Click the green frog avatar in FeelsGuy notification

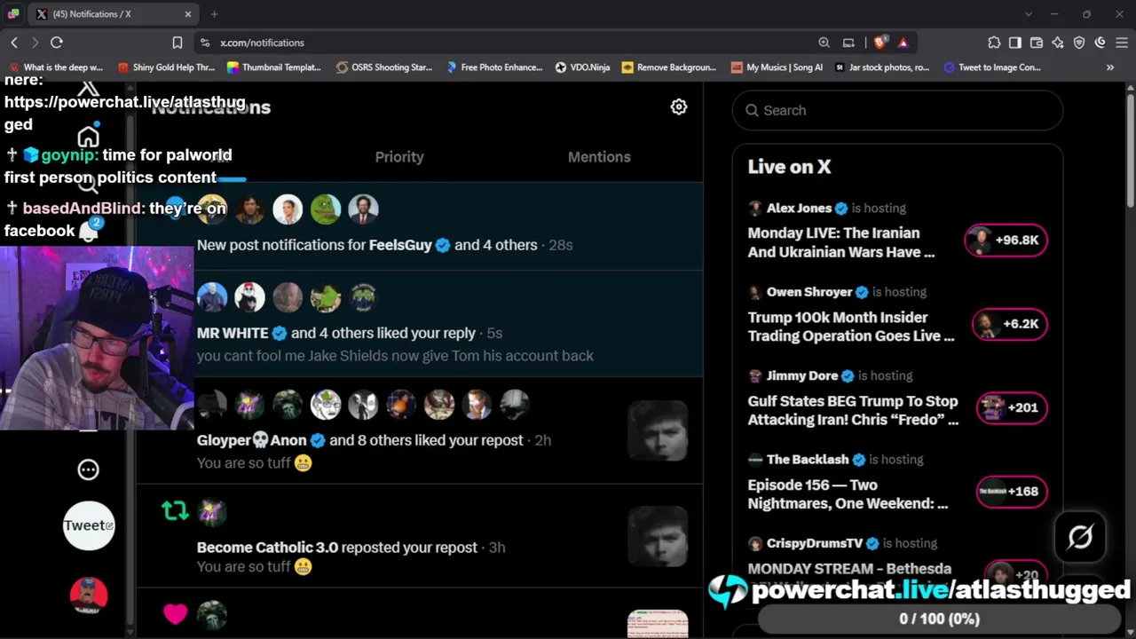tap(326, 209)
